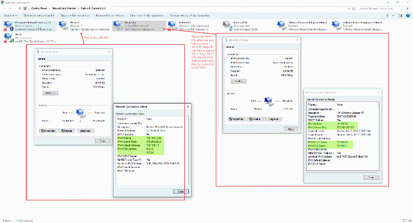The image size is (413, 223).
Task: Click Change settings of this connection
Action: click(x=190, y=15)
